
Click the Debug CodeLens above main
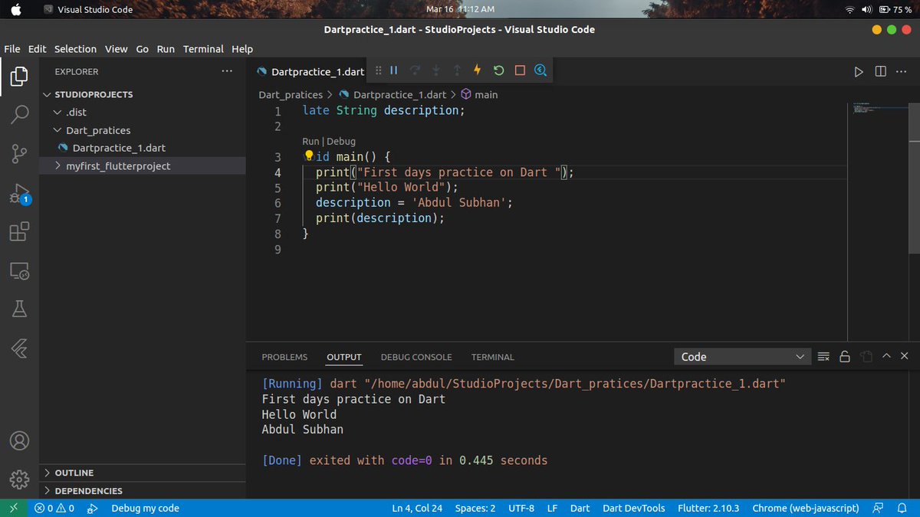tap(341, 141)
